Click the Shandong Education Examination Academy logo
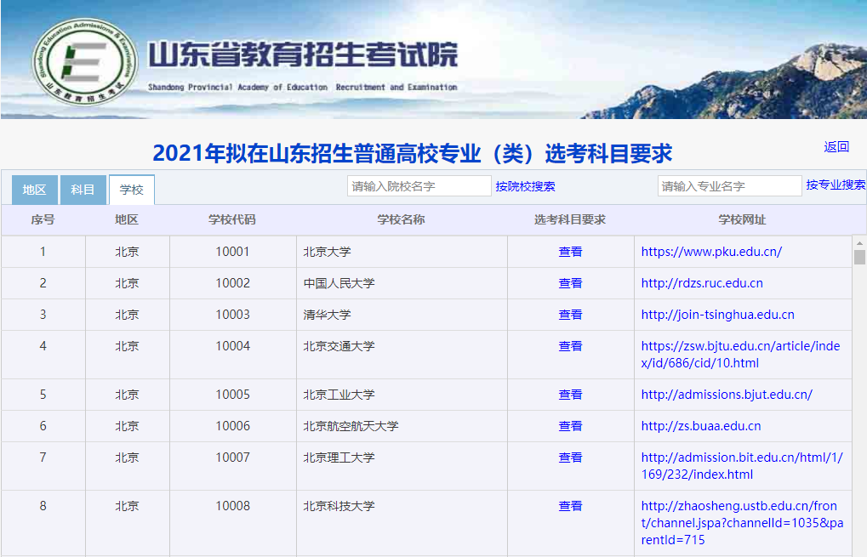 click(x=84, y=60)
